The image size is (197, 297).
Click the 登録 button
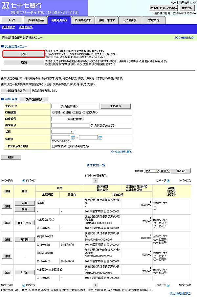pos(24,54)
